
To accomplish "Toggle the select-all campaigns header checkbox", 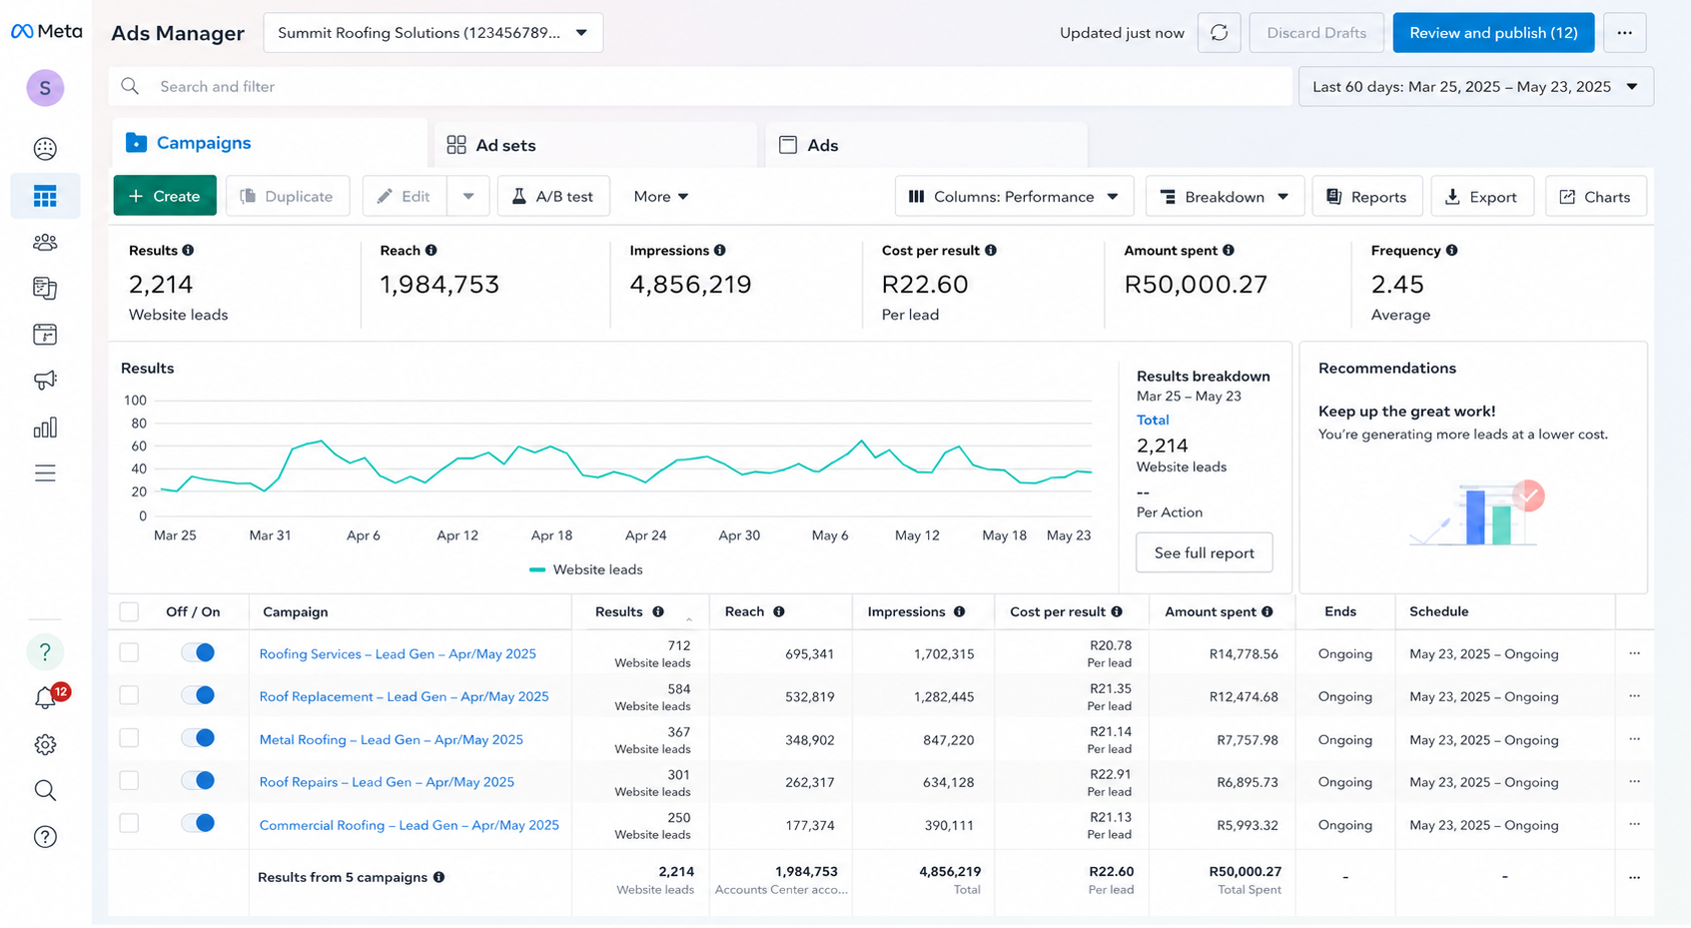I will point(129,611).
